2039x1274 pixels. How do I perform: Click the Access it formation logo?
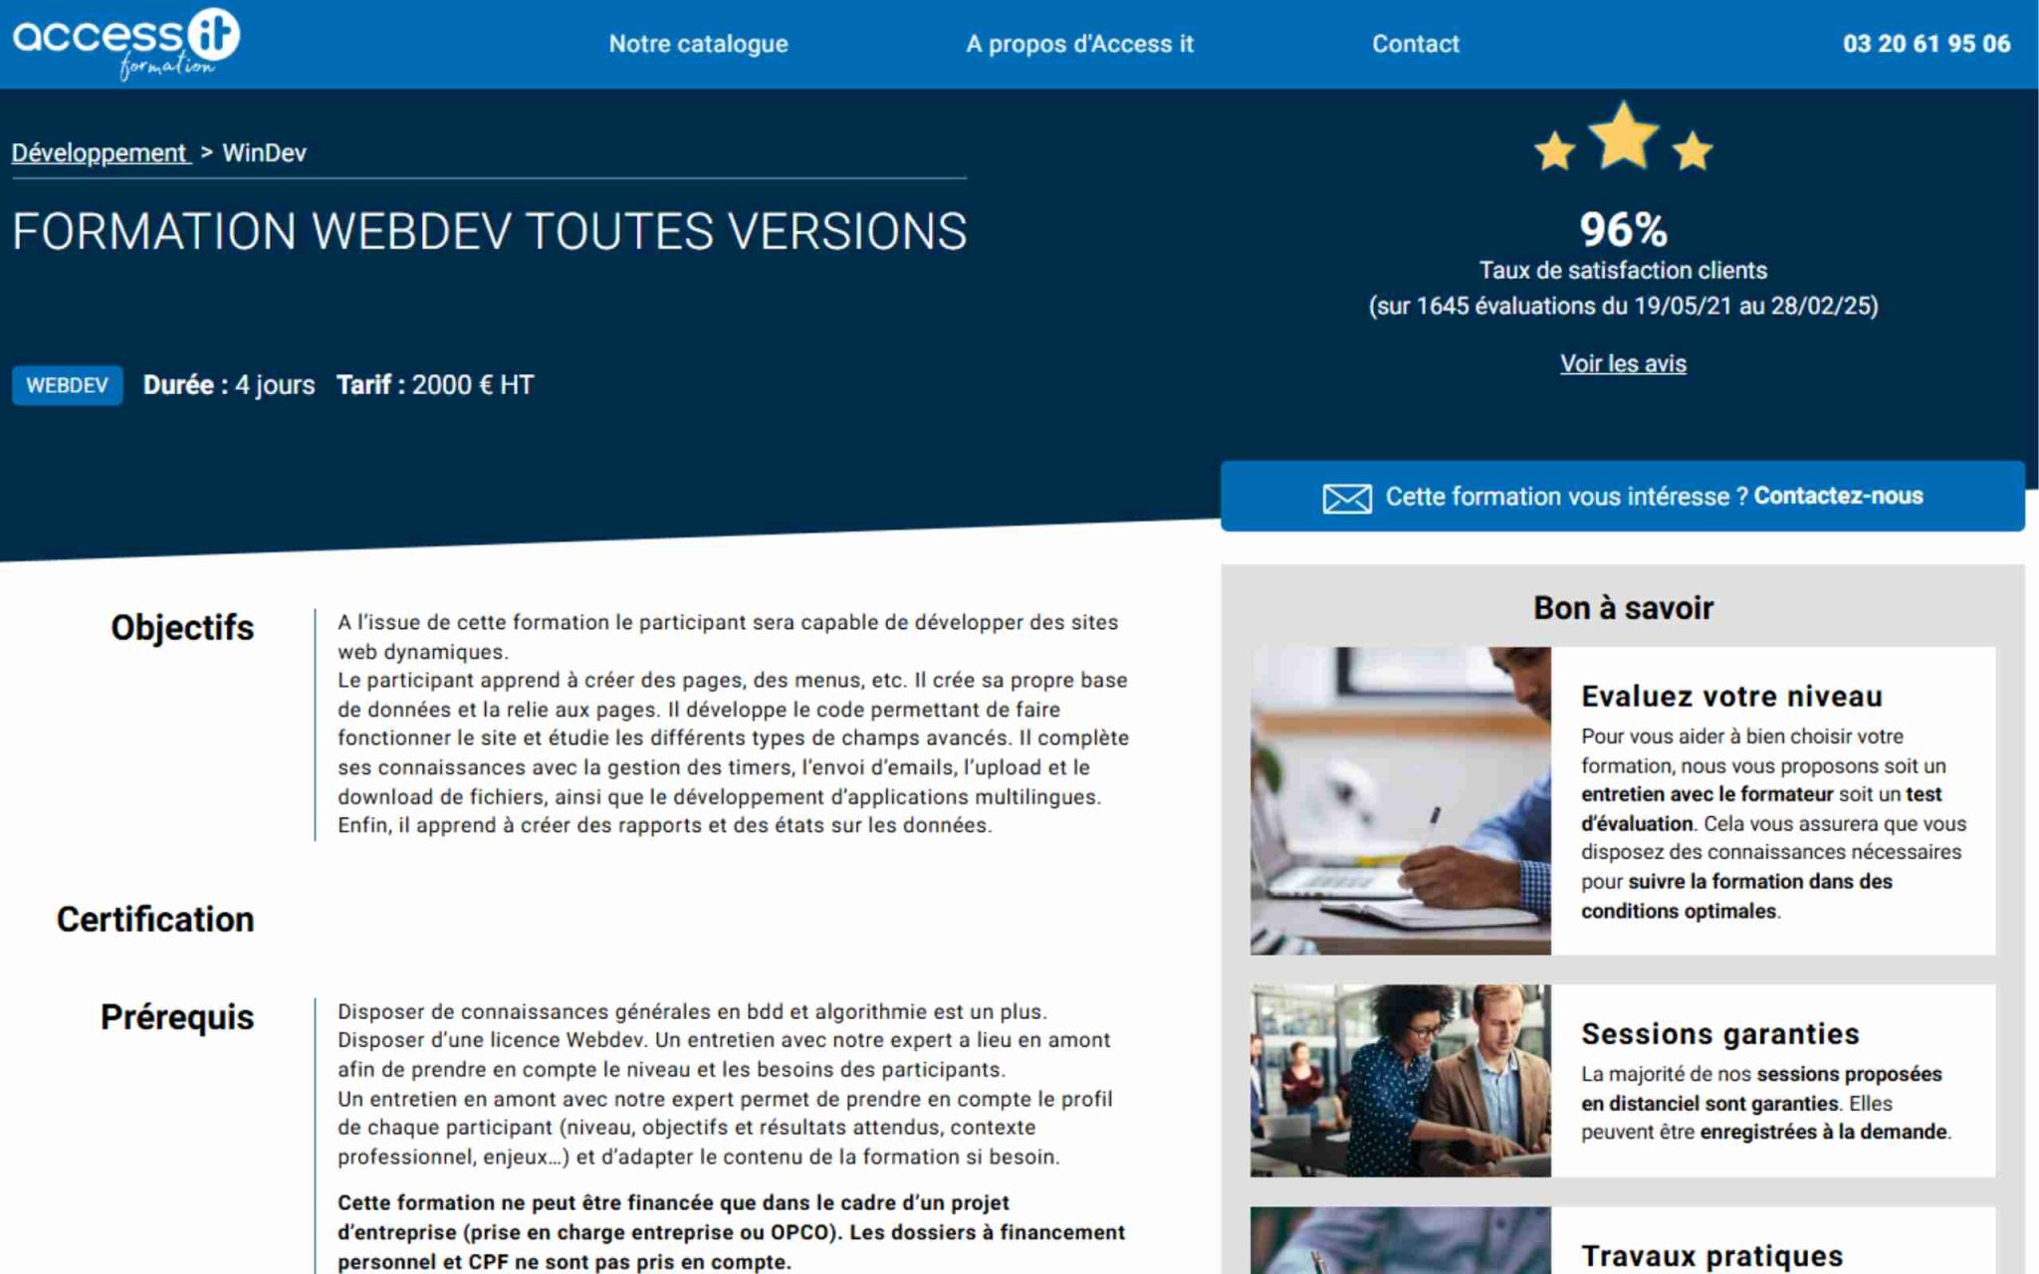(x=125, y=43)
